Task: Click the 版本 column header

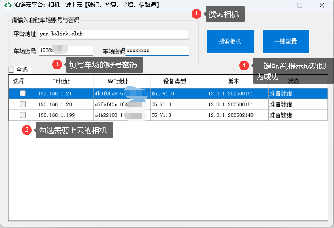Action: click(238, 81)
